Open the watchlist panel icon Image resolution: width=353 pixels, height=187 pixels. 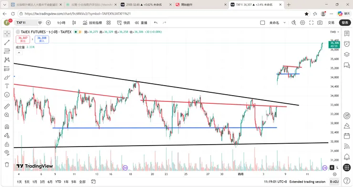347,34
